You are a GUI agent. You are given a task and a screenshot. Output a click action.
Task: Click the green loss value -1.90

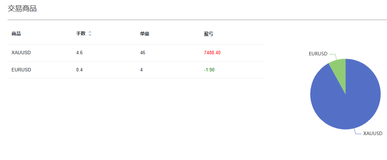[x=209, y=70]
